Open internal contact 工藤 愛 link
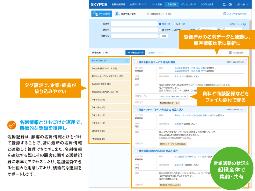This screenshot has width=255, height=191. 178,124
